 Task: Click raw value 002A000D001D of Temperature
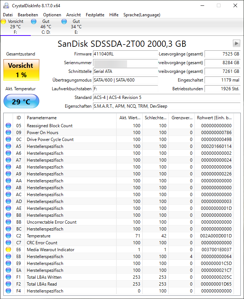(216, 236)
